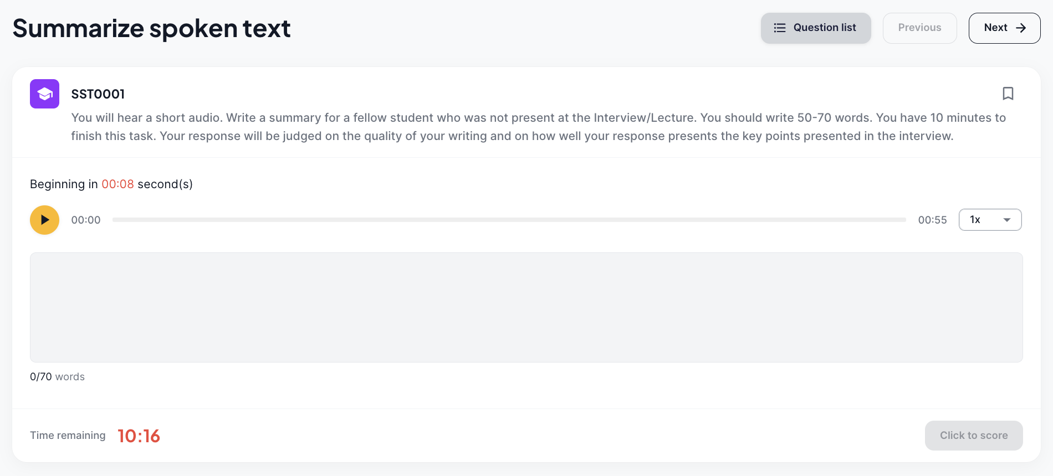Viewport: 1053px width, 476px height.
Task: Click the speed dropdown arrow
Action: click(1007, 220)
